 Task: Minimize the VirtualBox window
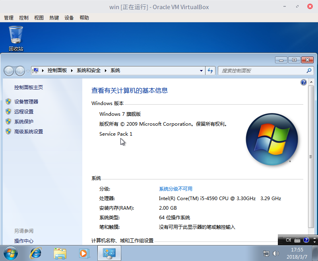pyautogui.click(x=285, y=6)
